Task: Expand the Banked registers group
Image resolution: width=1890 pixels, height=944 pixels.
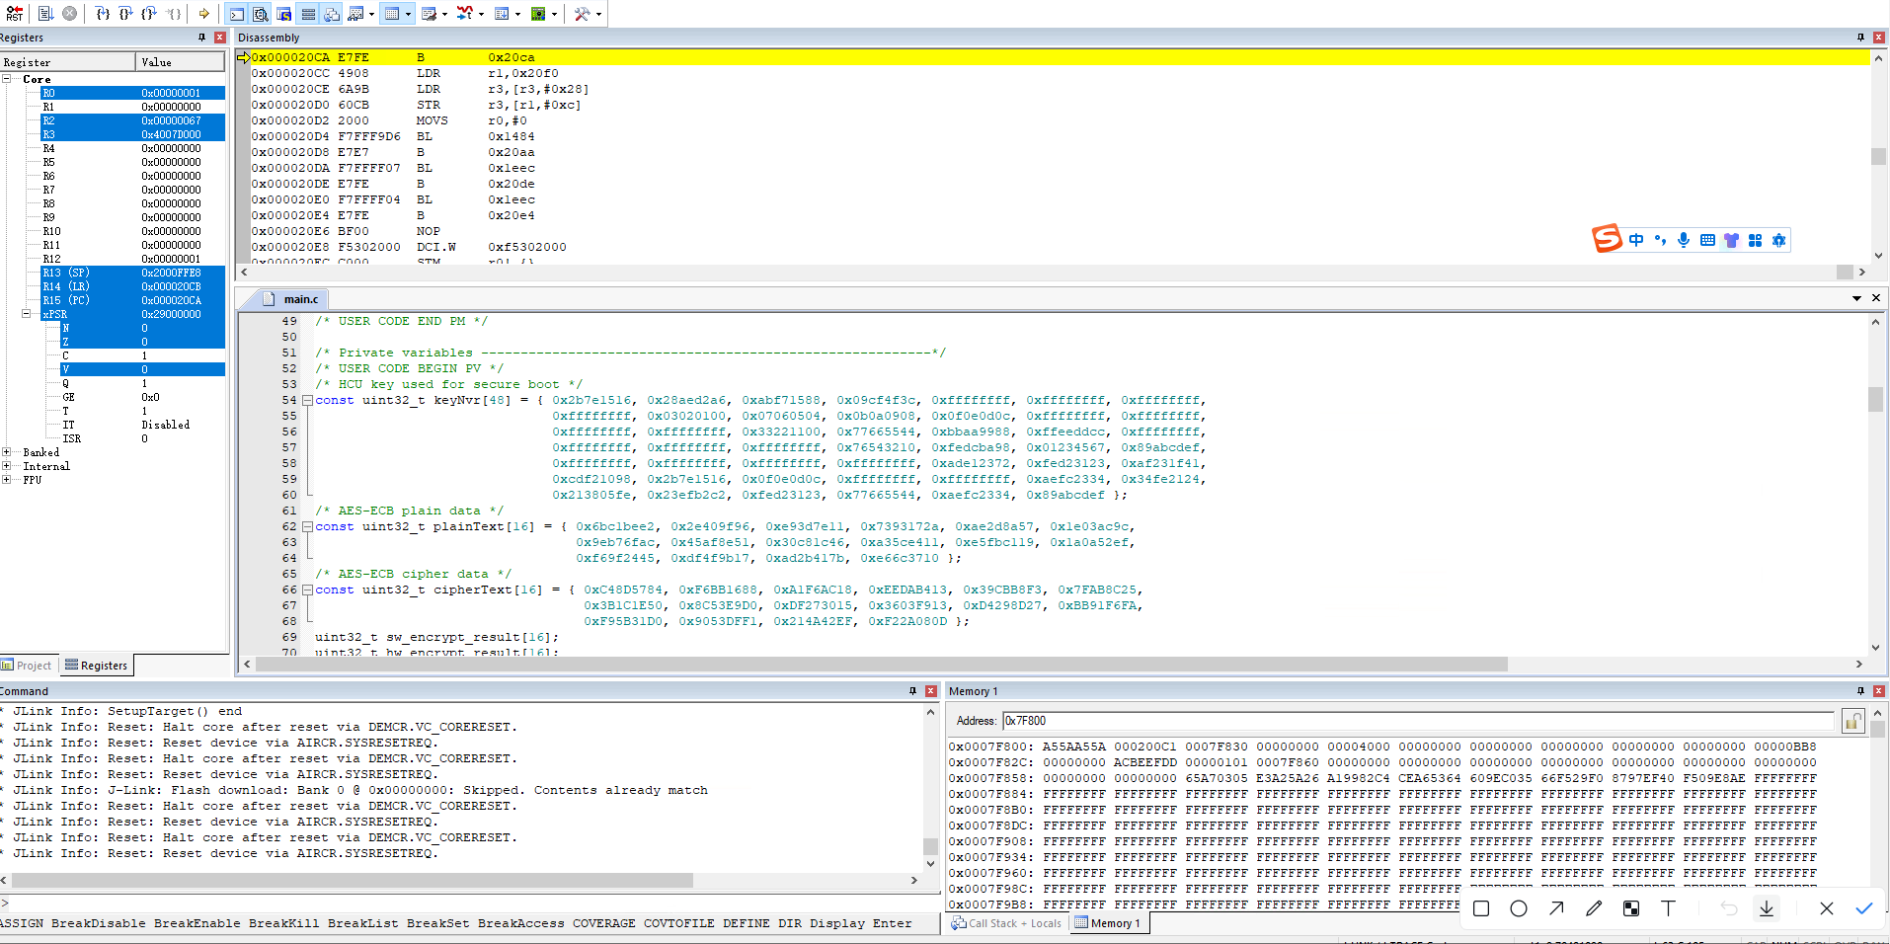Action: pos(7,452)
